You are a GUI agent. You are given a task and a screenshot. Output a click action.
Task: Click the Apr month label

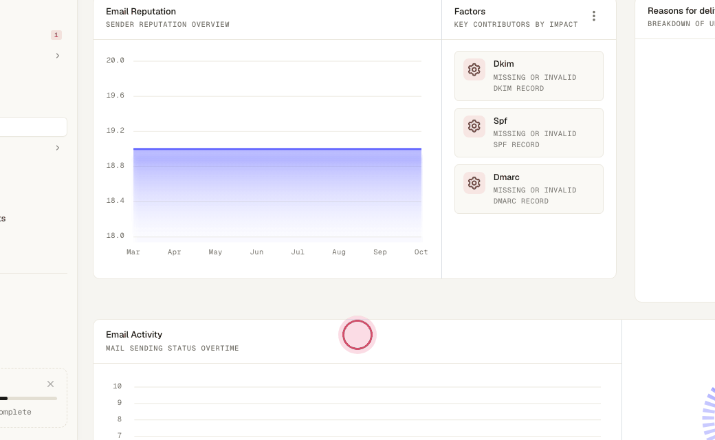[x=174, y=252]
